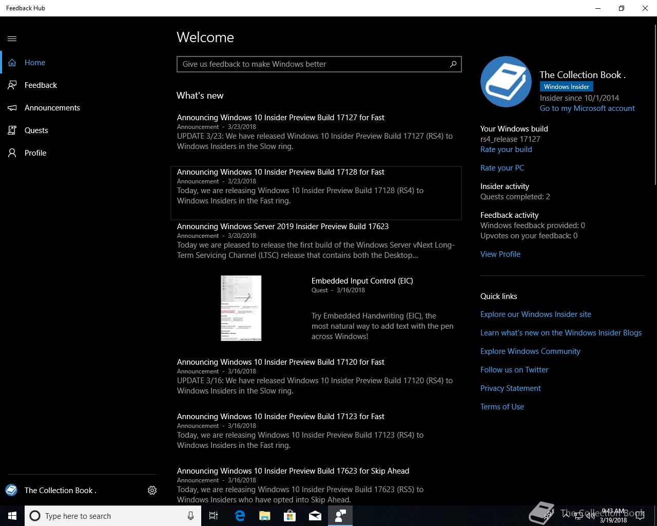The height and width of the screenshot is (526, 657).
Task: Open Windows Start menu
Action: coord(12,516)
